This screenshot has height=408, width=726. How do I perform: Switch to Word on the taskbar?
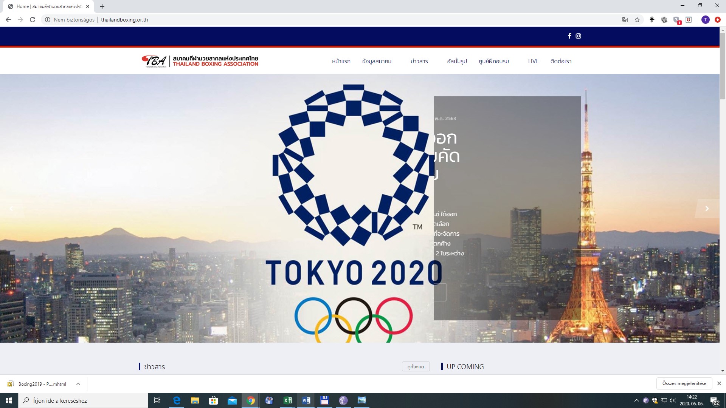click(x=306, y=400)
